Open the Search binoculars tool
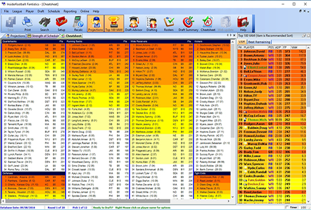The image size is (311, 210). click(x=44, y=24)
